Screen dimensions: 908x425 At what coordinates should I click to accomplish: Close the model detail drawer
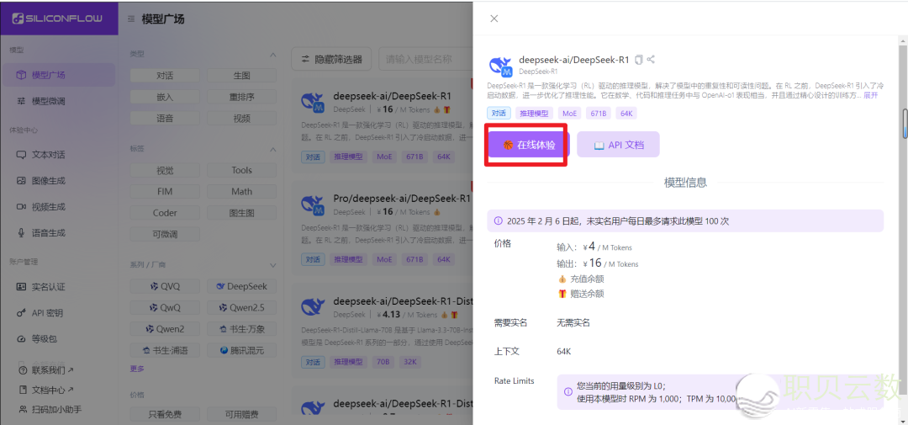tap(494, 19)
